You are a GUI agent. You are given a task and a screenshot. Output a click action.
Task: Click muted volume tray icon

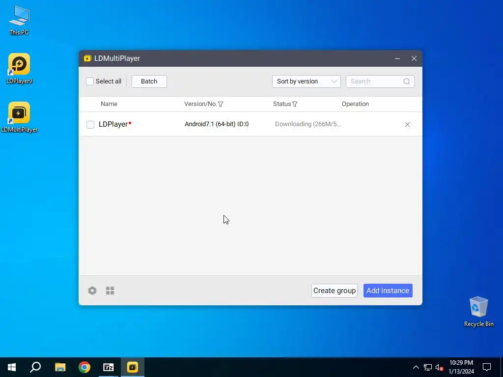pos(439,367)
